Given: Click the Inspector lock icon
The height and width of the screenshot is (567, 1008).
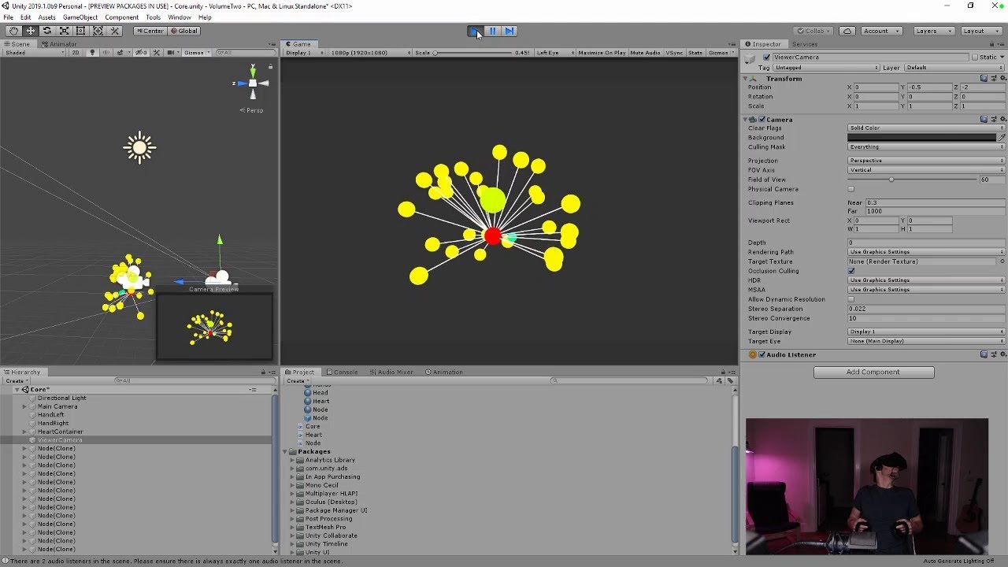Looking at the screenshot, I should coord(994,44).
